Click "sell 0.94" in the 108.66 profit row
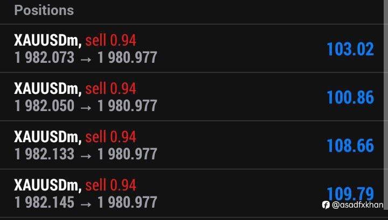Viewport: 388px width, 220px height. pos(110,137)
